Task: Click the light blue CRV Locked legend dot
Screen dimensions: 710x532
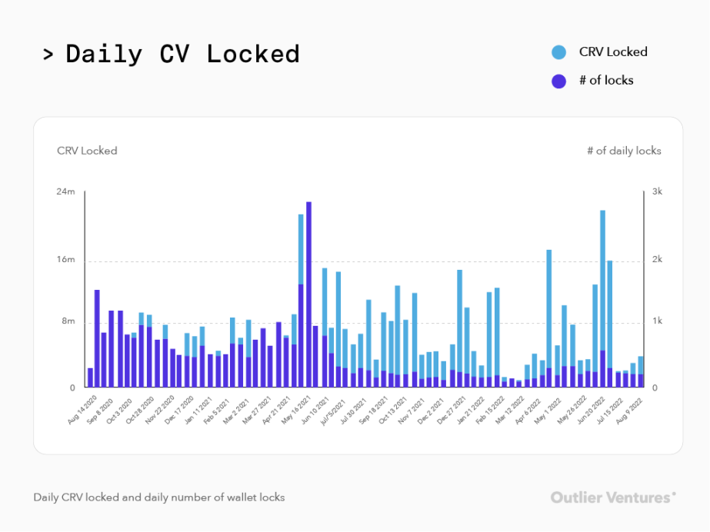Action: click(x=558, y=52)
